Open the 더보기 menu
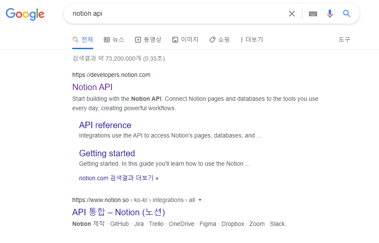 pyautogui.click(x=252, y=40)
